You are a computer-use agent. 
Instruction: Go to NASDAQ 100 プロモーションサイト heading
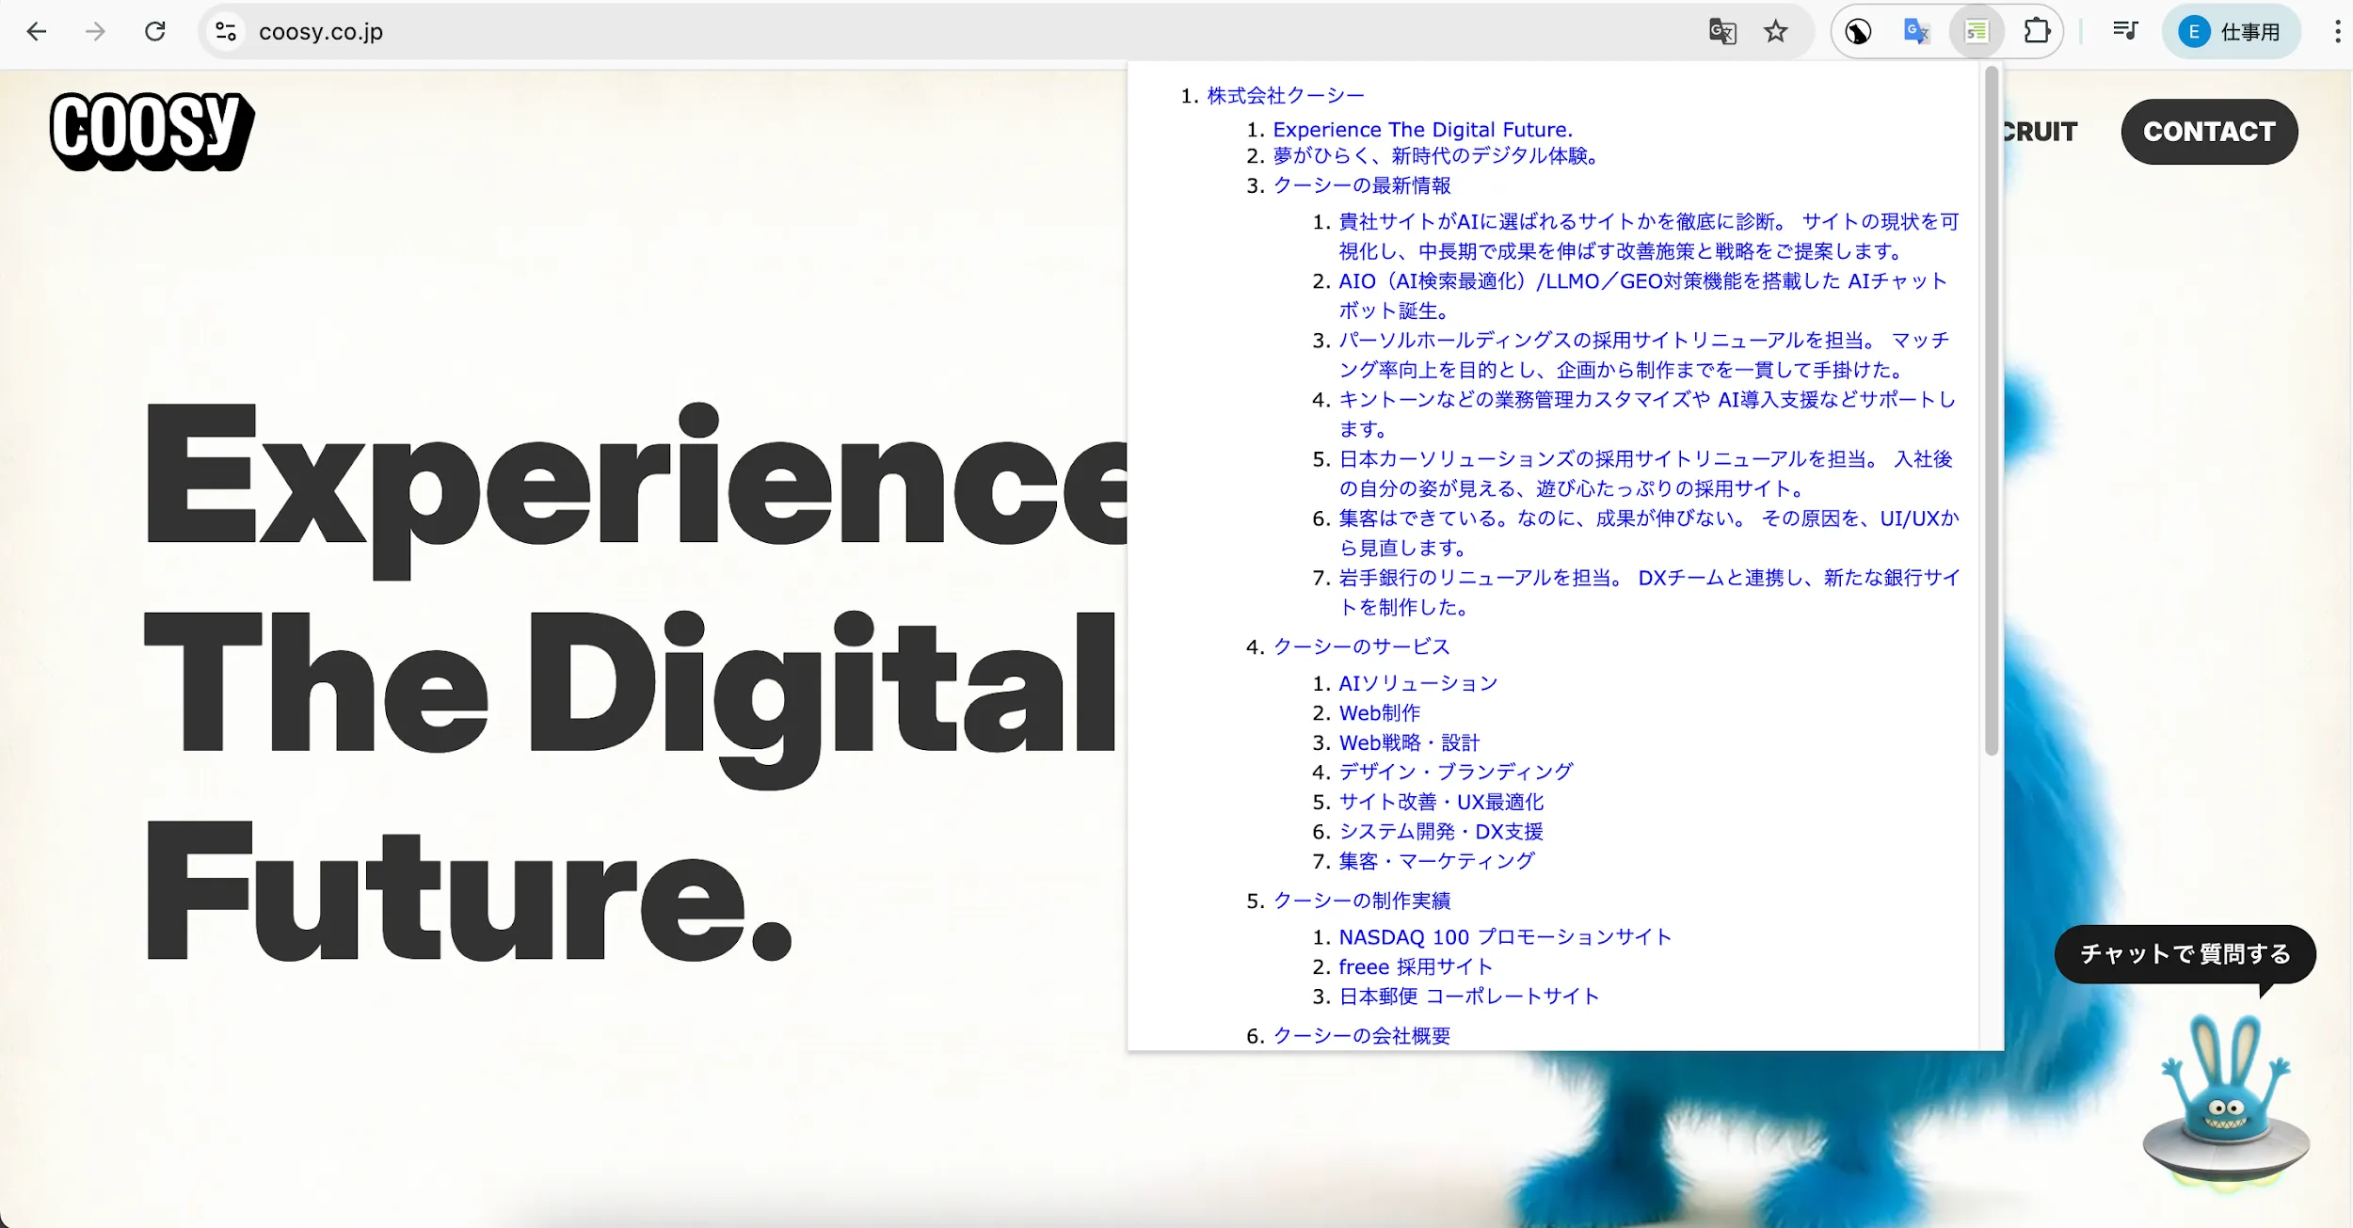pyautogui.click(x=1504, y=937)
